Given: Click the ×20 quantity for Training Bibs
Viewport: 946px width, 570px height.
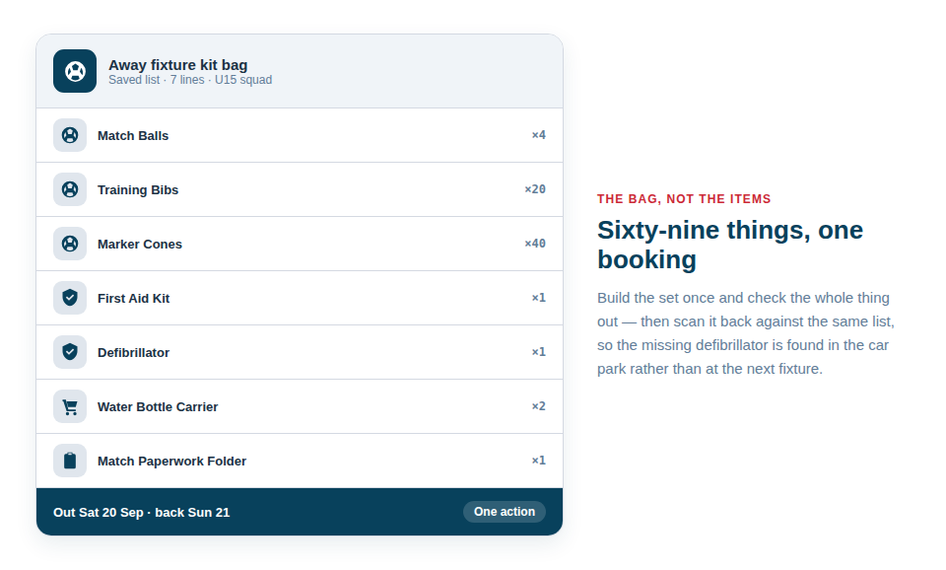Looking at the screenshot, I should pos(535,189).
